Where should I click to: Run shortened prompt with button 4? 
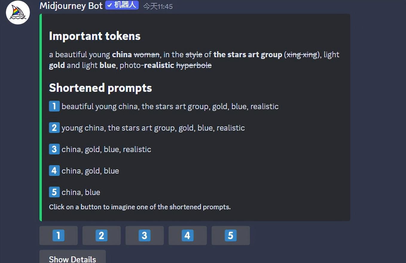[188, 236]
